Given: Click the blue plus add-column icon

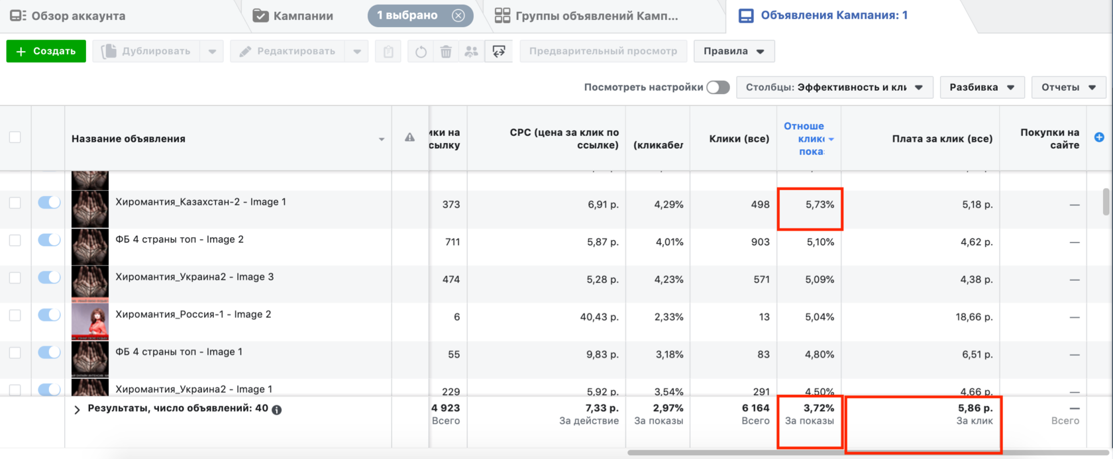Looking at the screenshot, I should [1099, 137].
